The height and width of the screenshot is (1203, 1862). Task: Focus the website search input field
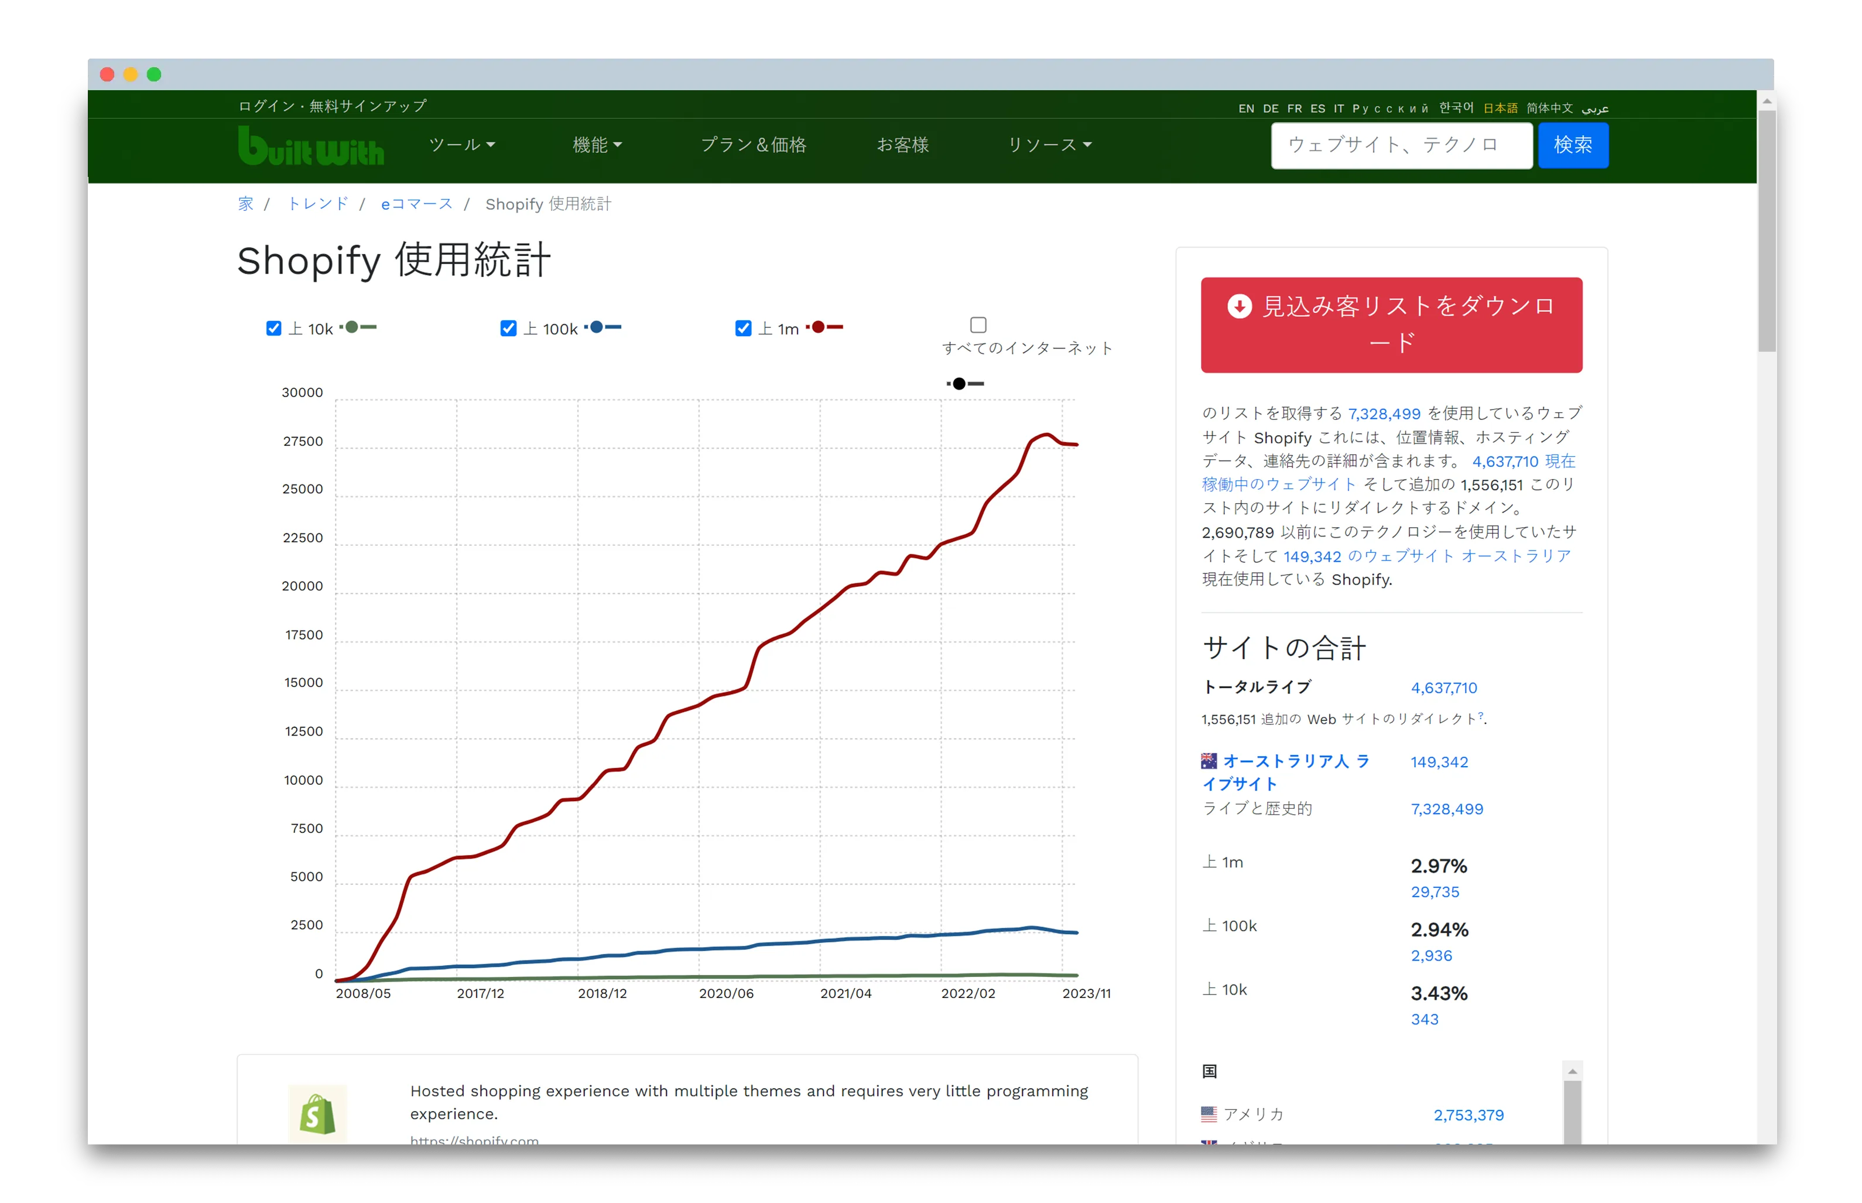tap(1401, 145)
